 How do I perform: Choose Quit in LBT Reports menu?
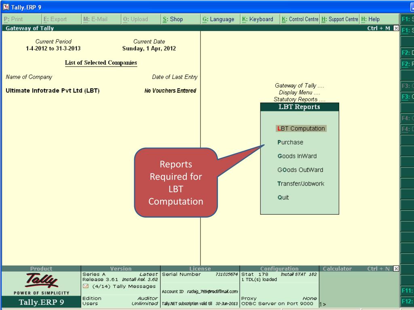click(283, 197)
